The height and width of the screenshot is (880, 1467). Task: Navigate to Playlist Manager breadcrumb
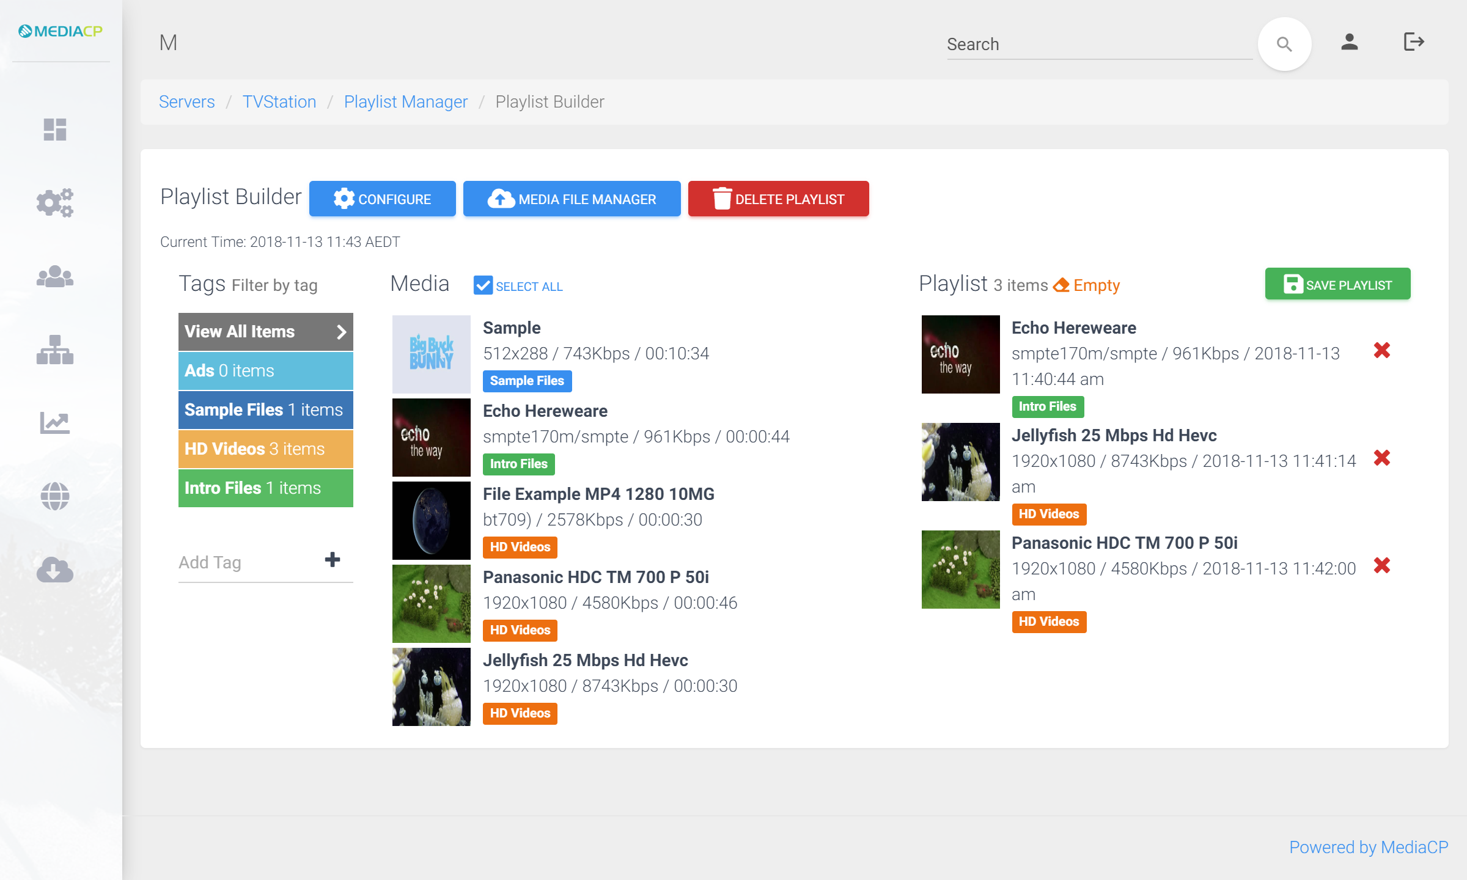pyautogui.click(x=405, y=101)
